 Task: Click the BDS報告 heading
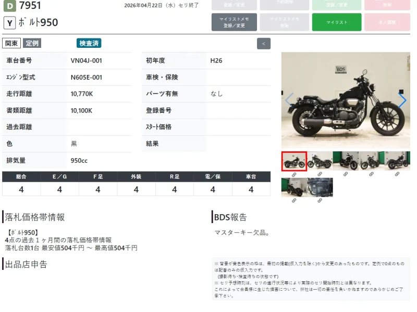coord(230,217)
